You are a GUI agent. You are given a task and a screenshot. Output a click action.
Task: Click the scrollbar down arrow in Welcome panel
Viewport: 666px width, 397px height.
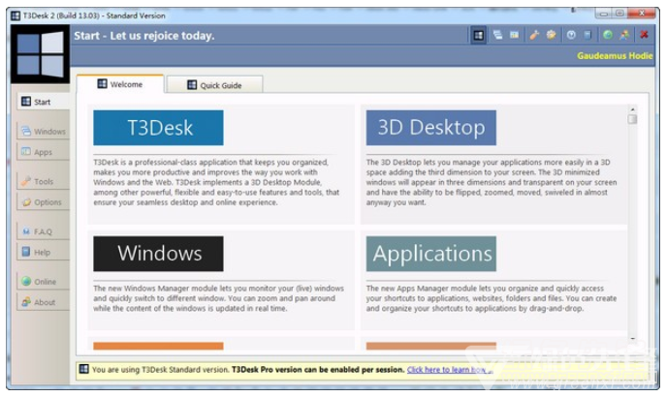pos(632,339)
